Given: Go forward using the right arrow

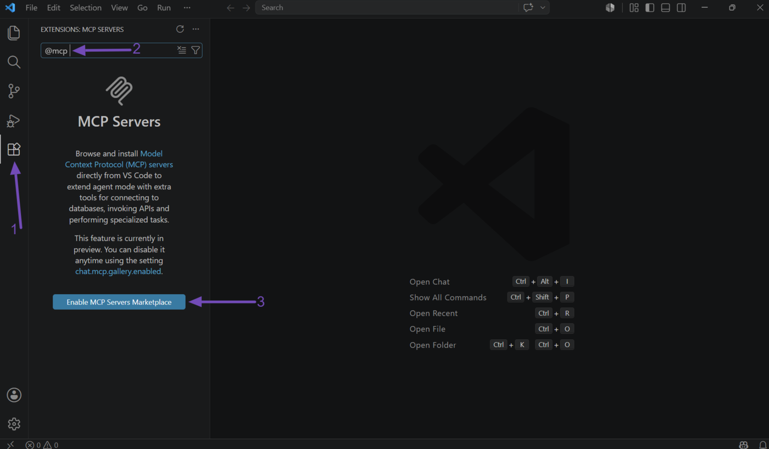Looking at the screenshot, I should click(246, 8).
